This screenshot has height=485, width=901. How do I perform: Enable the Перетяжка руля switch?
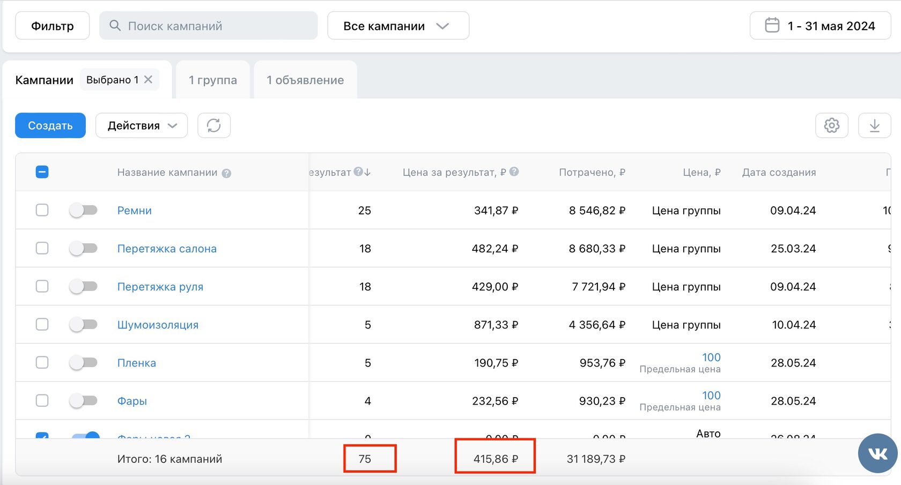[83, 286]
